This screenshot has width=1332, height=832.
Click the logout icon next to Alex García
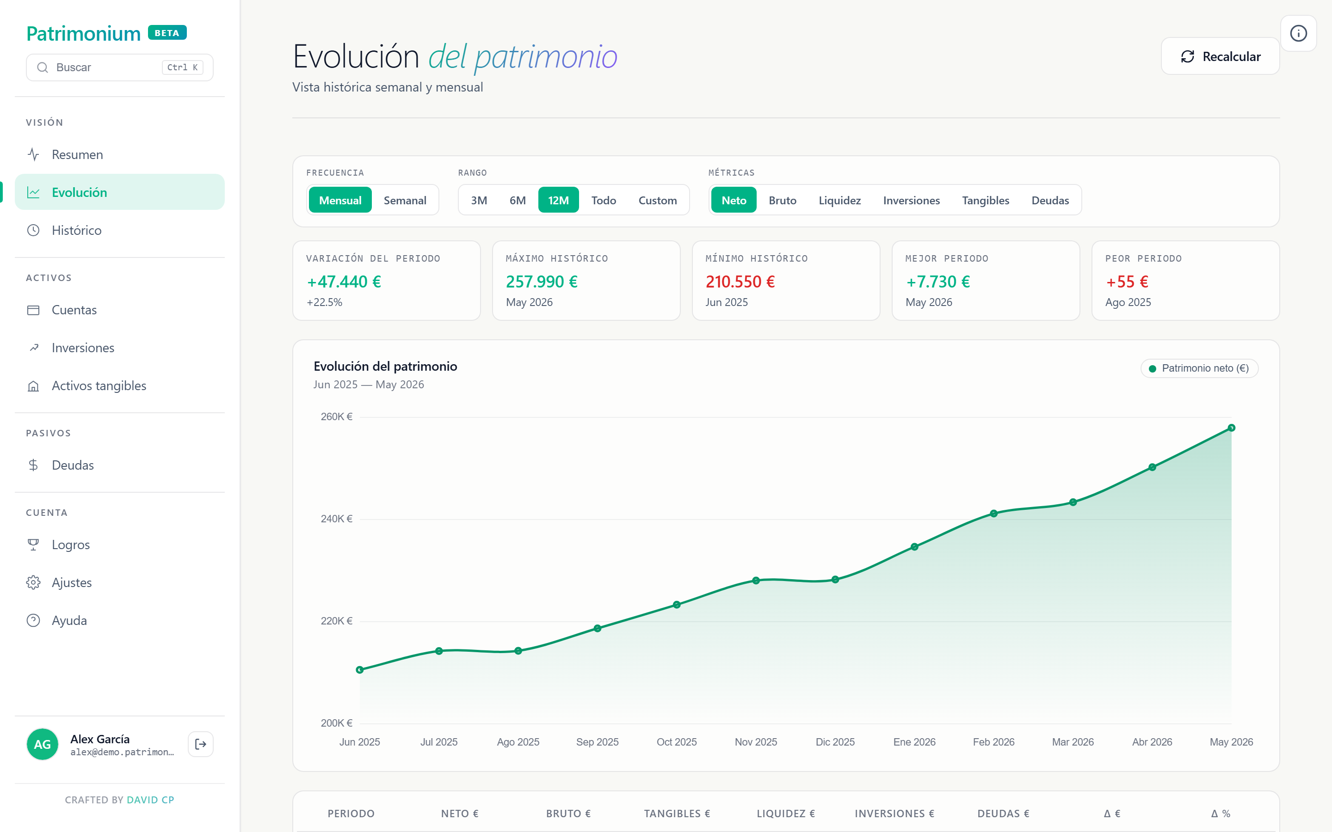click(200, 744)
